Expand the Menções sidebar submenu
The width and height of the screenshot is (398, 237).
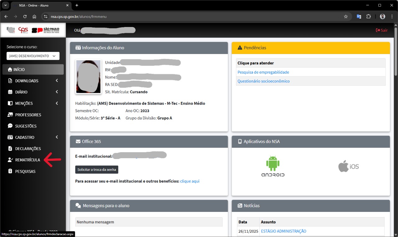(x=33, y=103)
